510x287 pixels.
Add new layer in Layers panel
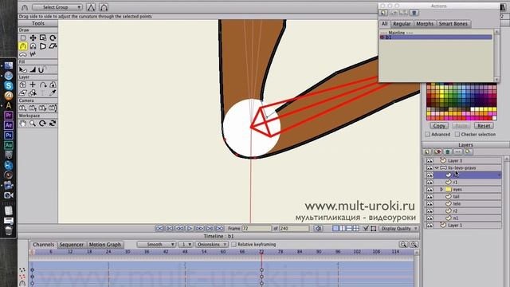tap(427, 151)
